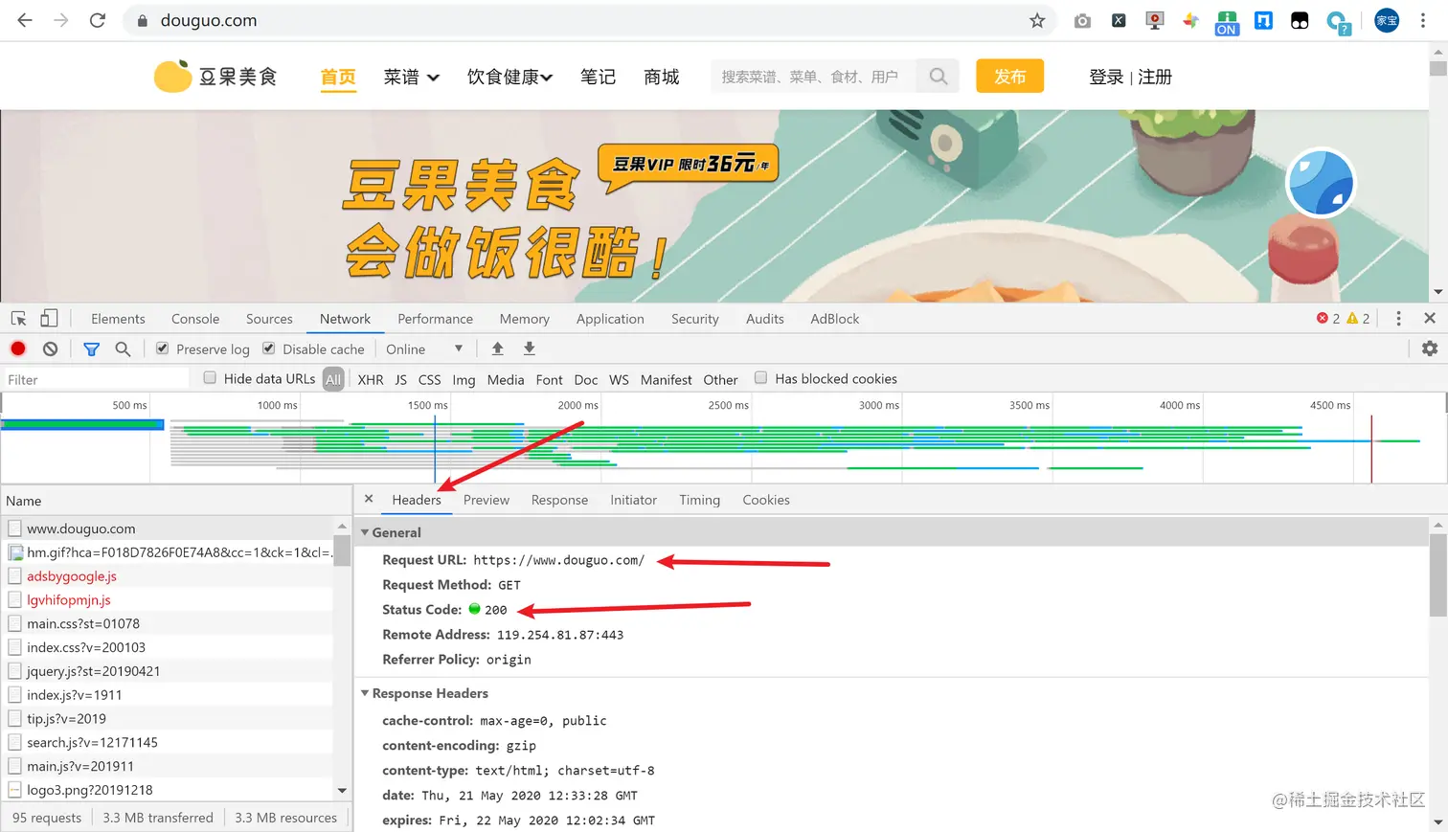Open browser three-dot menu
This screenshot has height=832, width=1448.
1423,20
